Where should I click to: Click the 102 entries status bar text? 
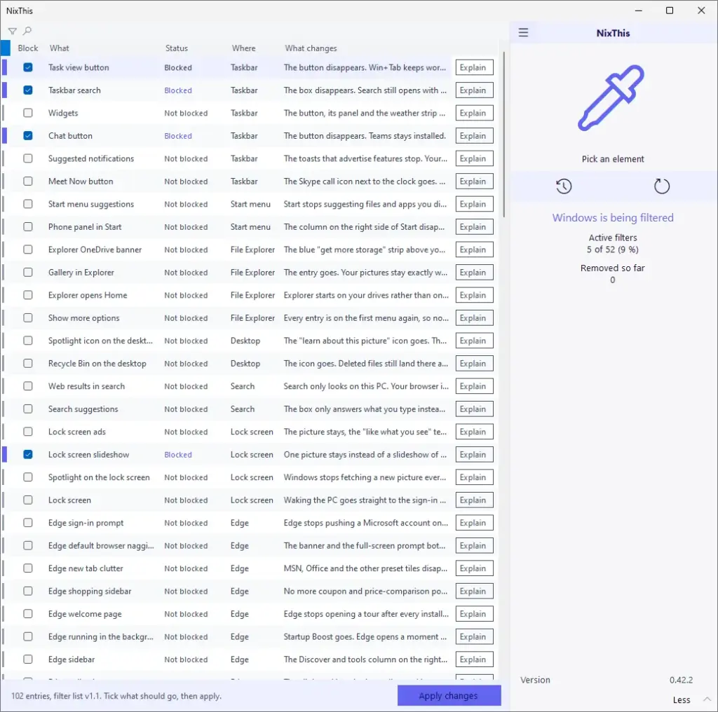point(116,696)
